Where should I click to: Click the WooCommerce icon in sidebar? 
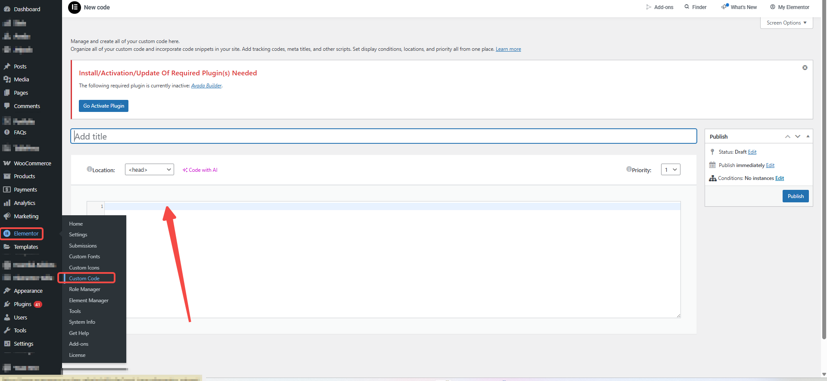(x=7, y=163)
